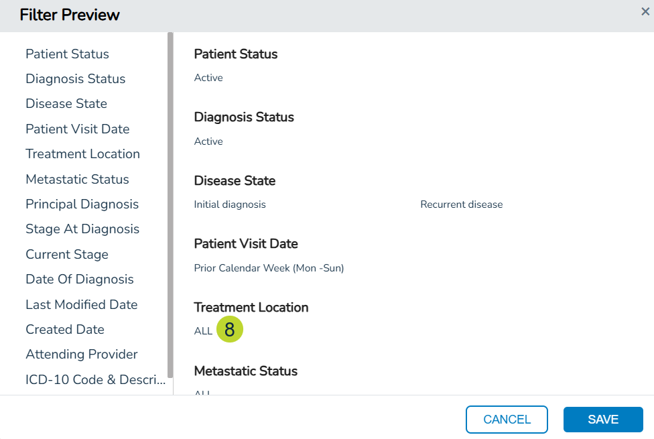Click the Recurrent disease value

[461, 204]
